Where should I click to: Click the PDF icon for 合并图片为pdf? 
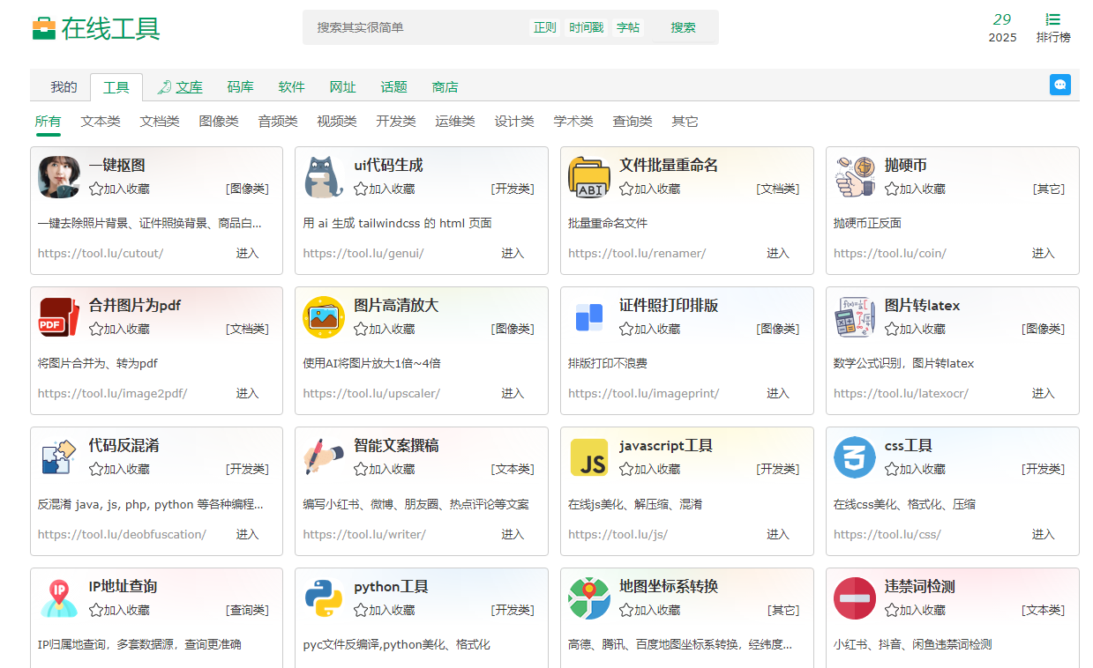tap(58, 317)
